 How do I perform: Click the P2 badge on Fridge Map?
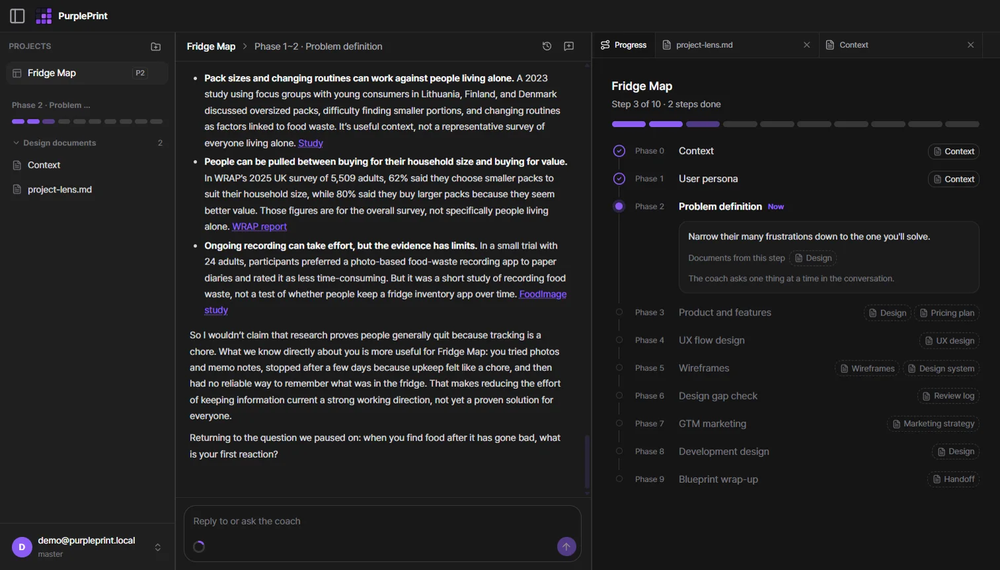tap(140, 73)
